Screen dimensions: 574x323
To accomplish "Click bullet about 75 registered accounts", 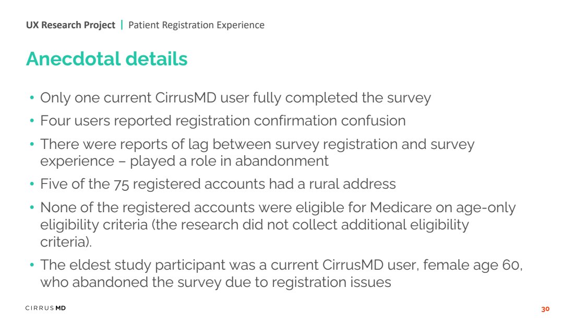I will tap(218, 184).
